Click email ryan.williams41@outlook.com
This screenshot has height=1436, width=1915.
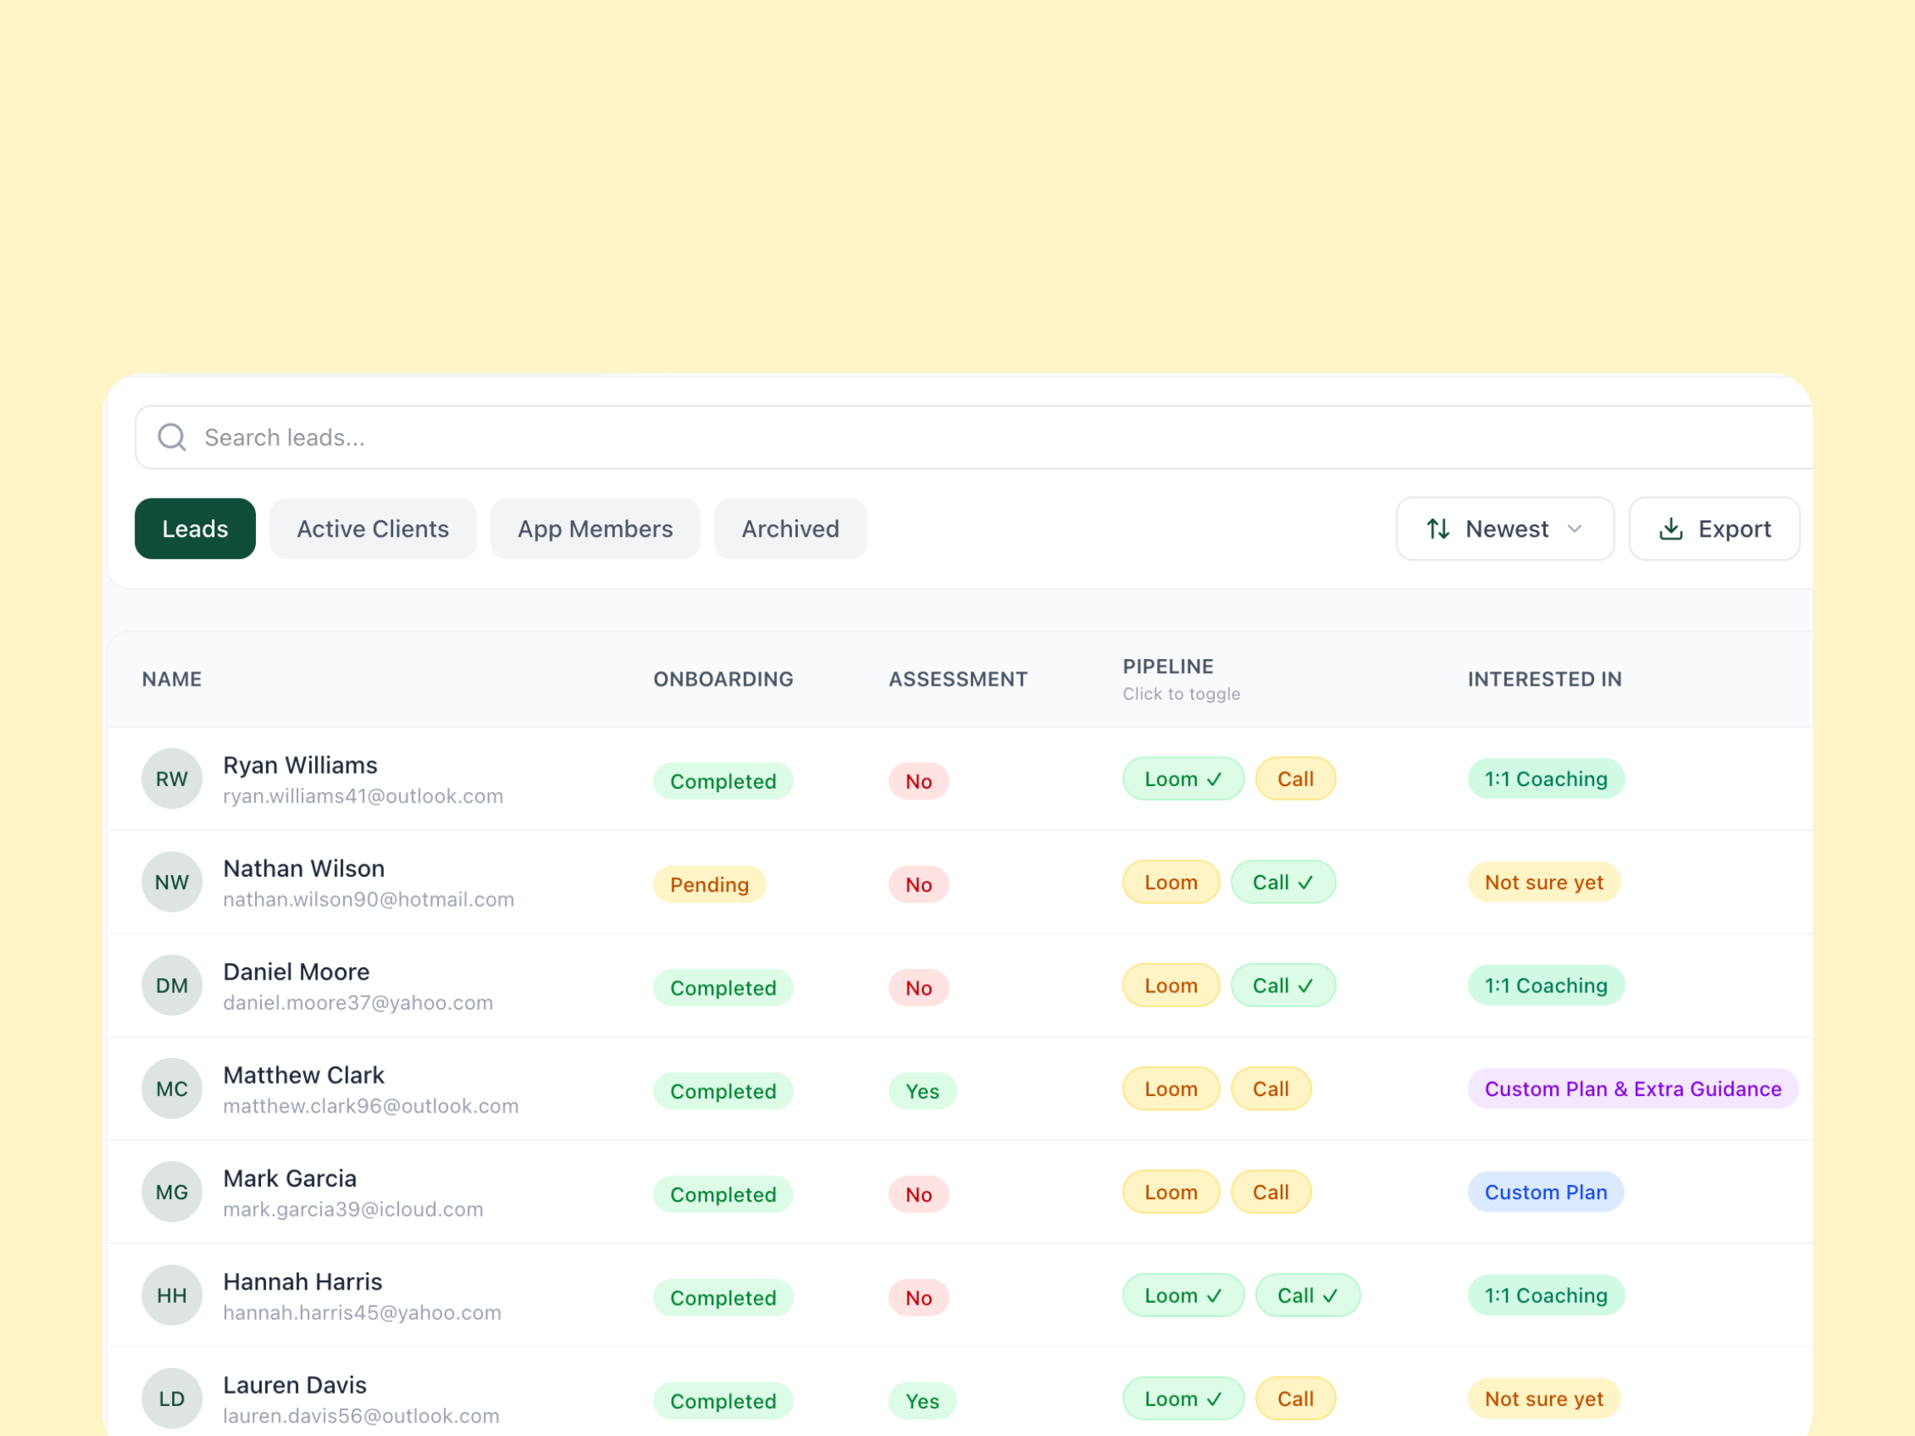pos(362,796)
